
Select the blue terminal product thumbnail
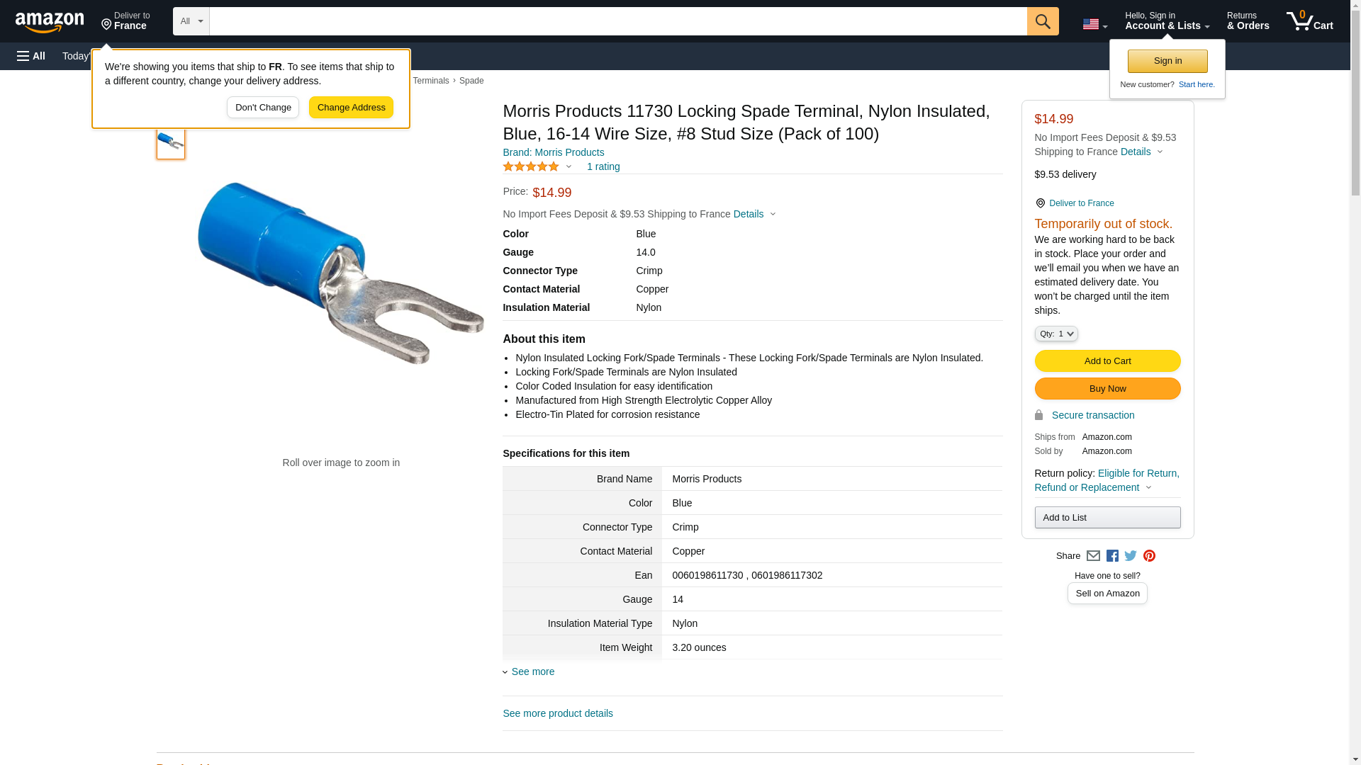171,142
